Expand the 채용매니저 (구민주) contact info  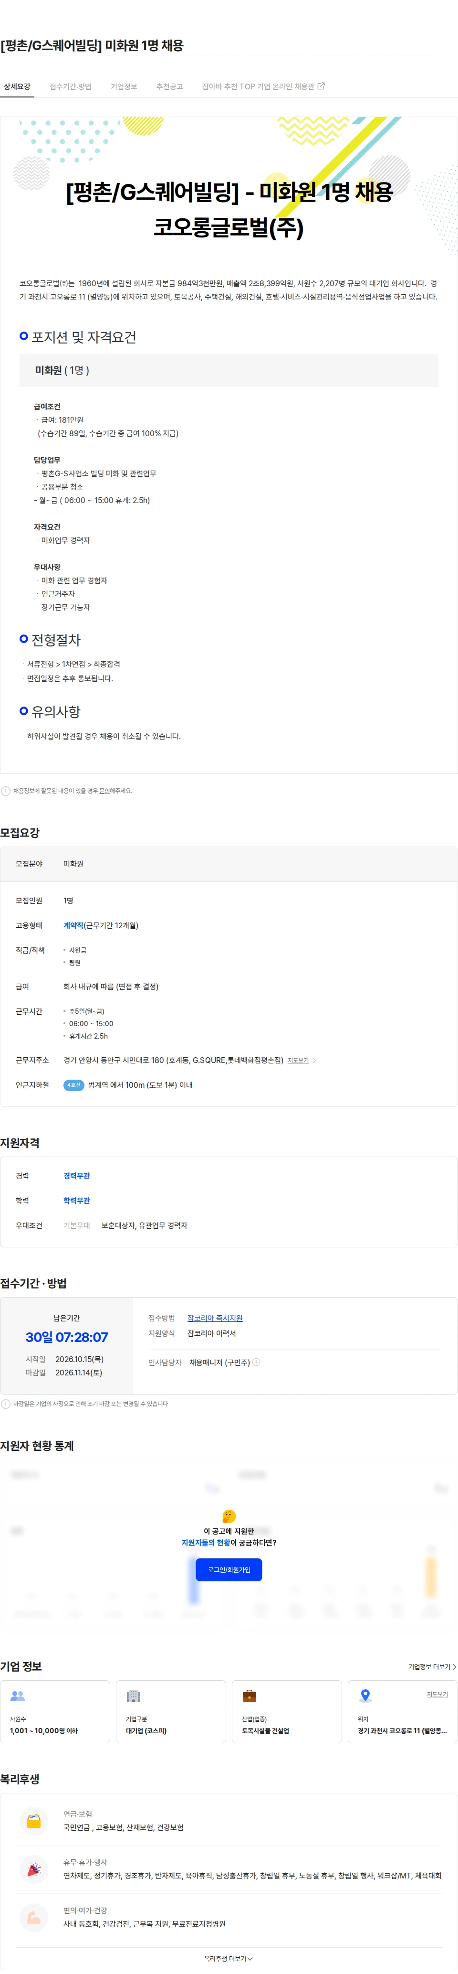[x=257, y=1362]
